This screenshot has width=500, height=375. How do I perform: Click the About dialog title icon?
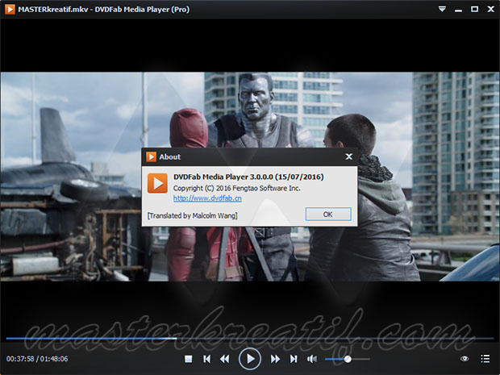pyautogui.click(x=151, y=156)
